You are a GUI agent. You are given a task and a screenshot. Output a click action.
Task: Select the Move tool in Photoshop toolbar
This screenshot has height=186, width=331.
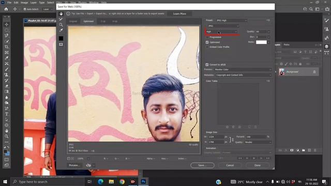[7, 24]
